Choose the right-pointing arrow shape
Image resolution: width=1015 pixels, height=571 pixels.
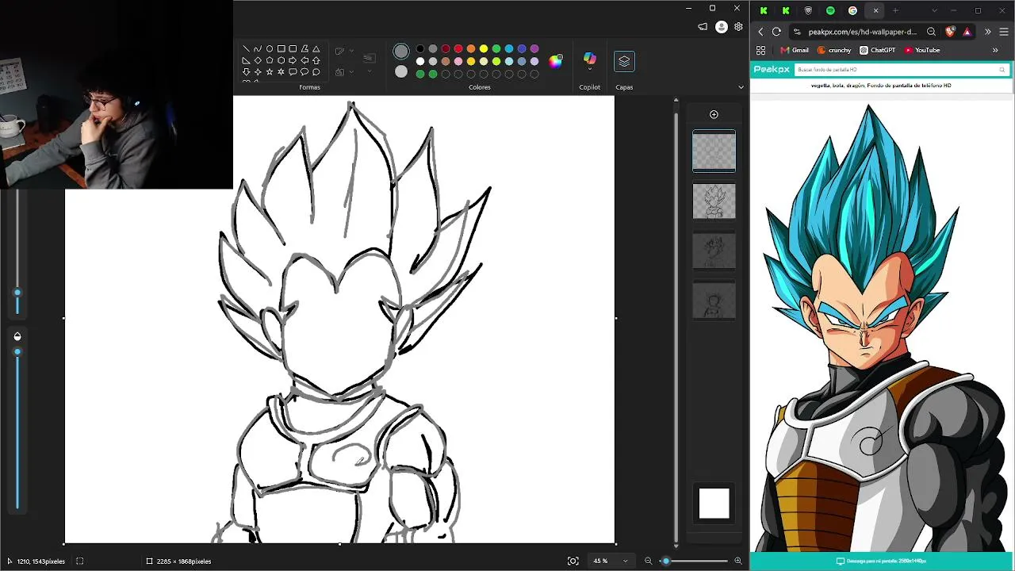pos(293,60)
